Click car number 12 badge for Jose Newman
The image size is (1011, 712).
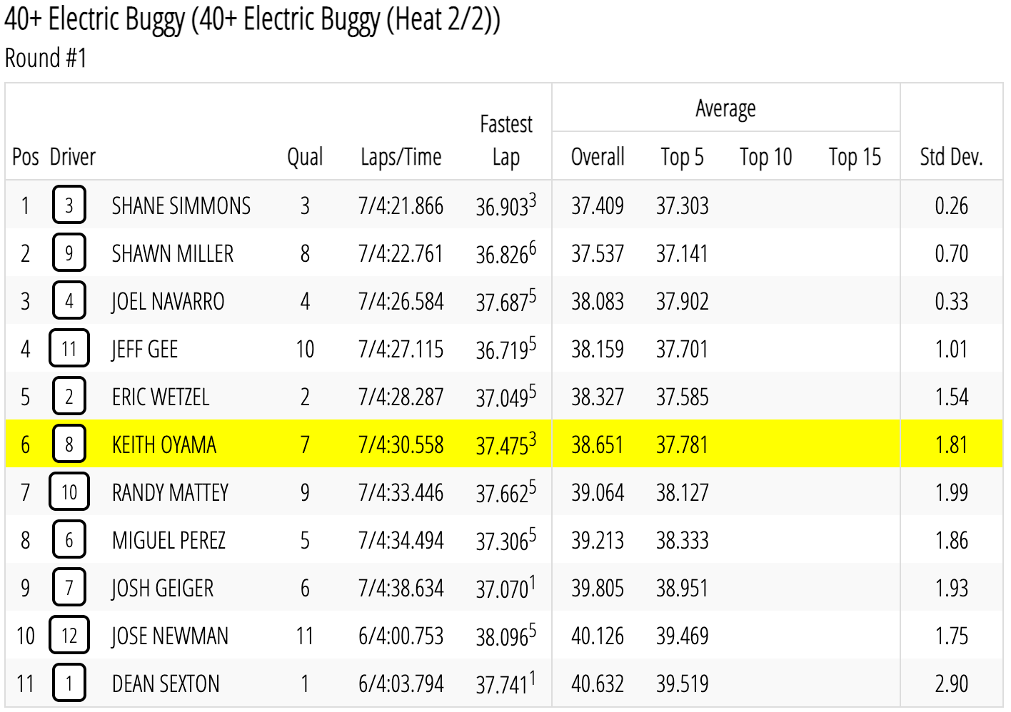[69, 635]
